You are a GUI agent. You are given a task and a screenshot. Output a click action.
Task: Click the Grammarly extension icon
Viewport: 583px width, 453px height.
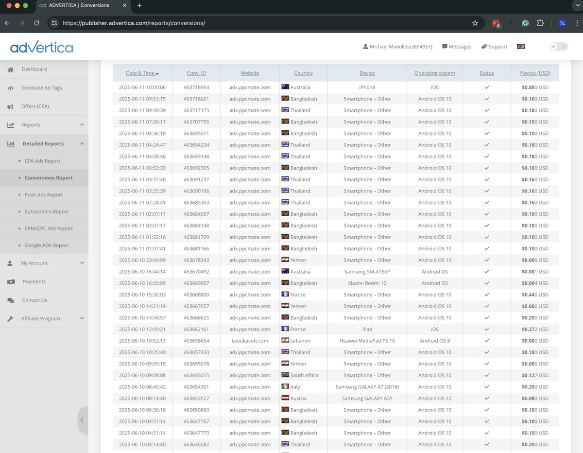525,23
